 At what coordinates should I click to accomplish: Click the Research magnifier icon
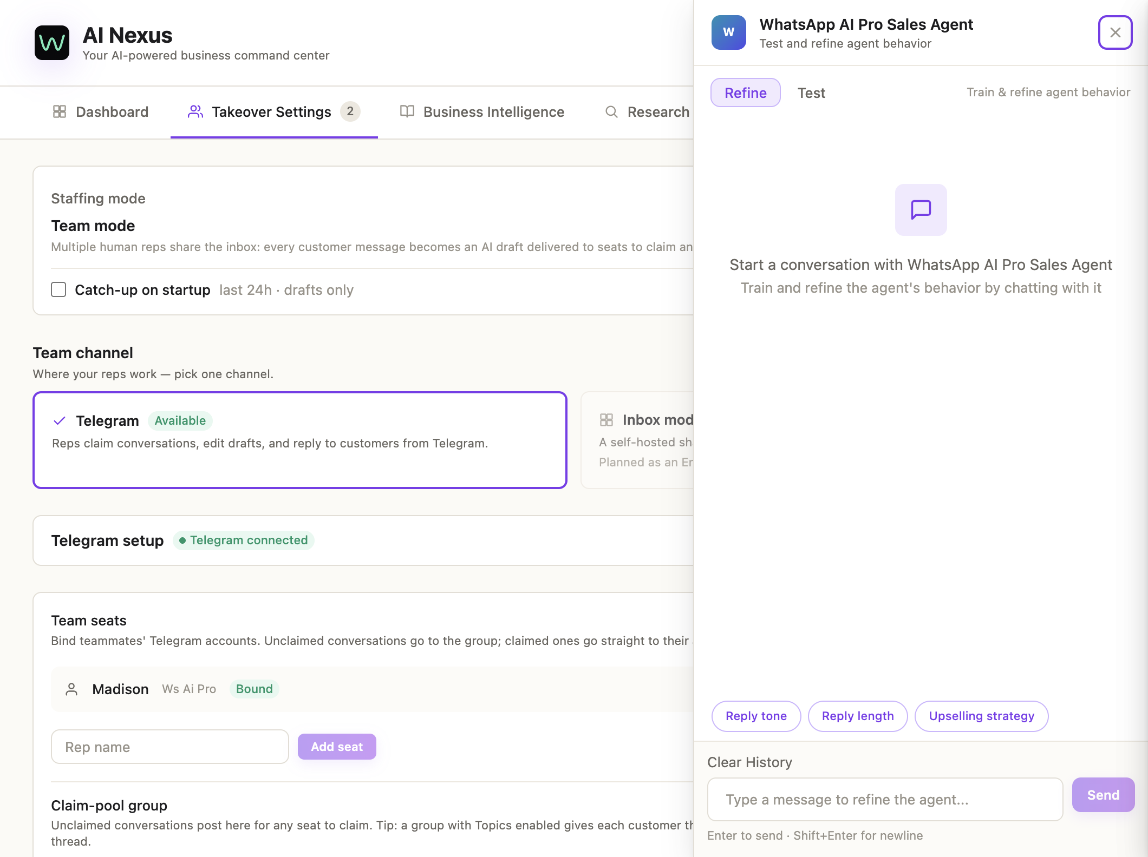coord(611,111)
